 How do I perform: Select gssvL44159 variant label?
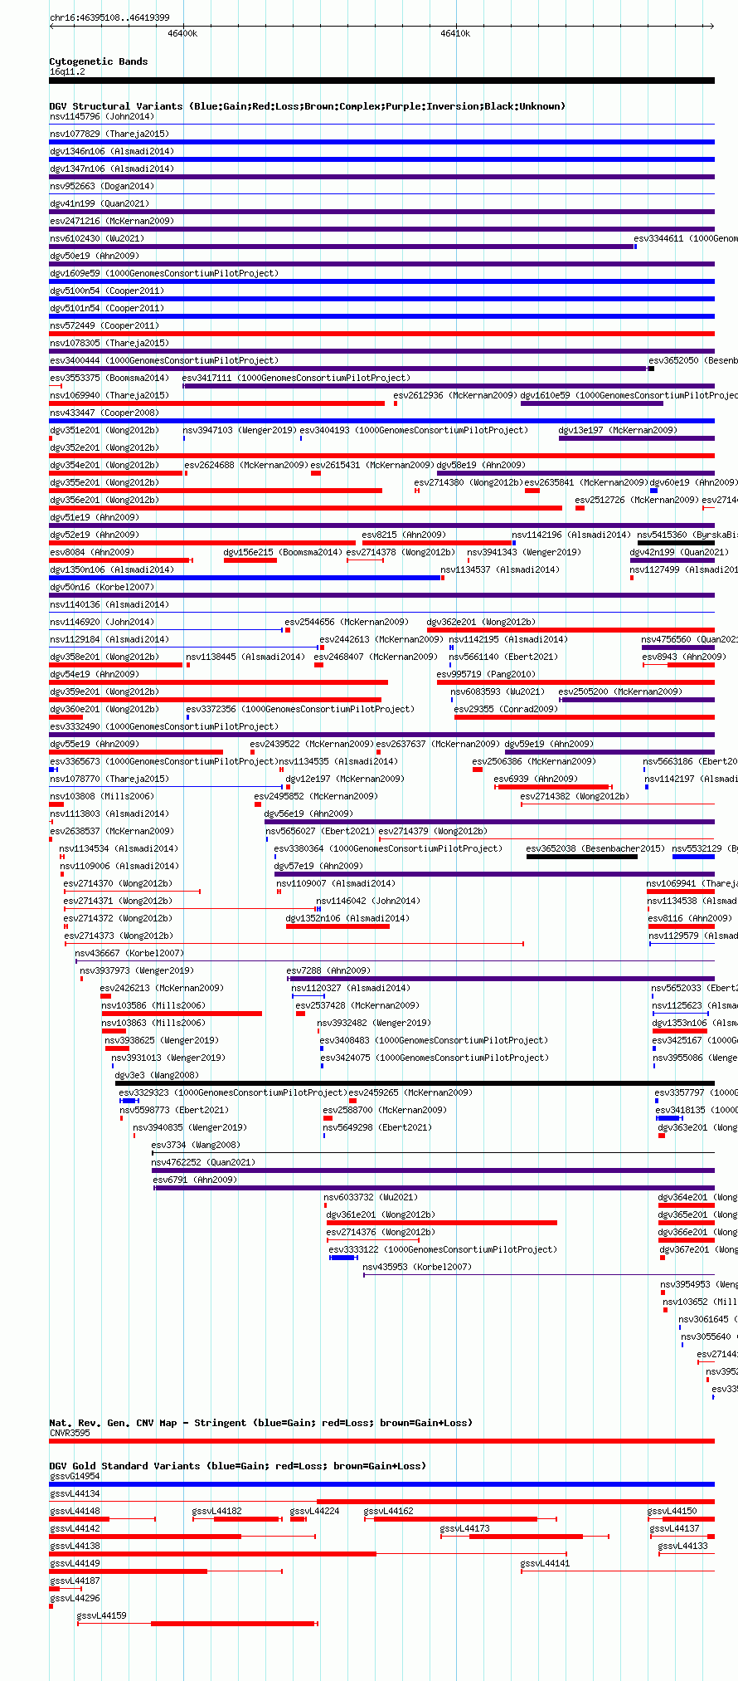(x=102, y=1615)
